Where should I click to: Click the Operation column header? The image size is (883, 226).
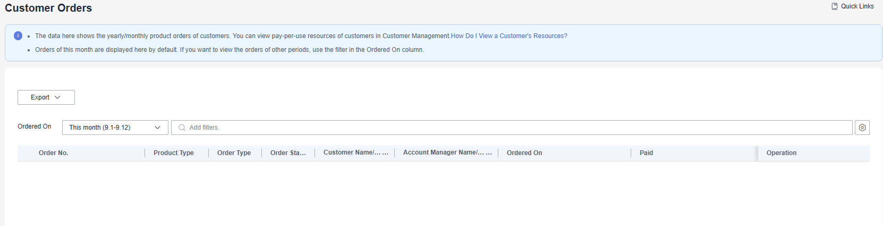coord(782,153)
